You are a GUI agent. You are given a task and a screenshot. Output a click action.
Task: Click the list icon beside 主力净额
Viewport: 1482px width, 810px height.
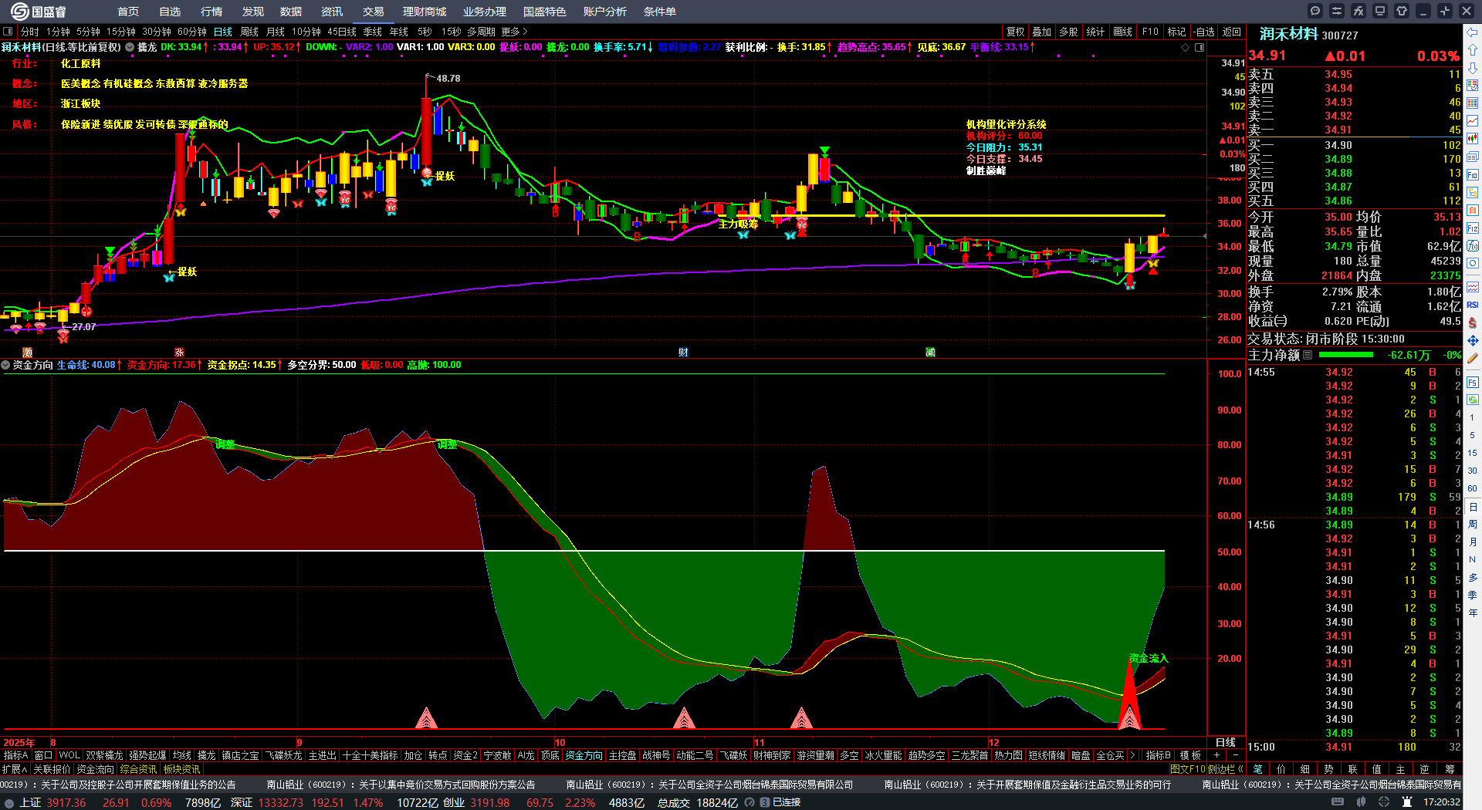tap(1308, 355)
